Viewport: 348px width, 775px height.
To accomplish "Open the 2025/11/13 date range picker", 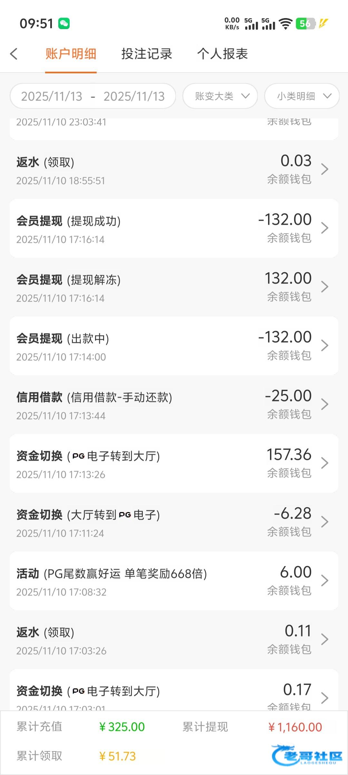I will click(93, 96).
